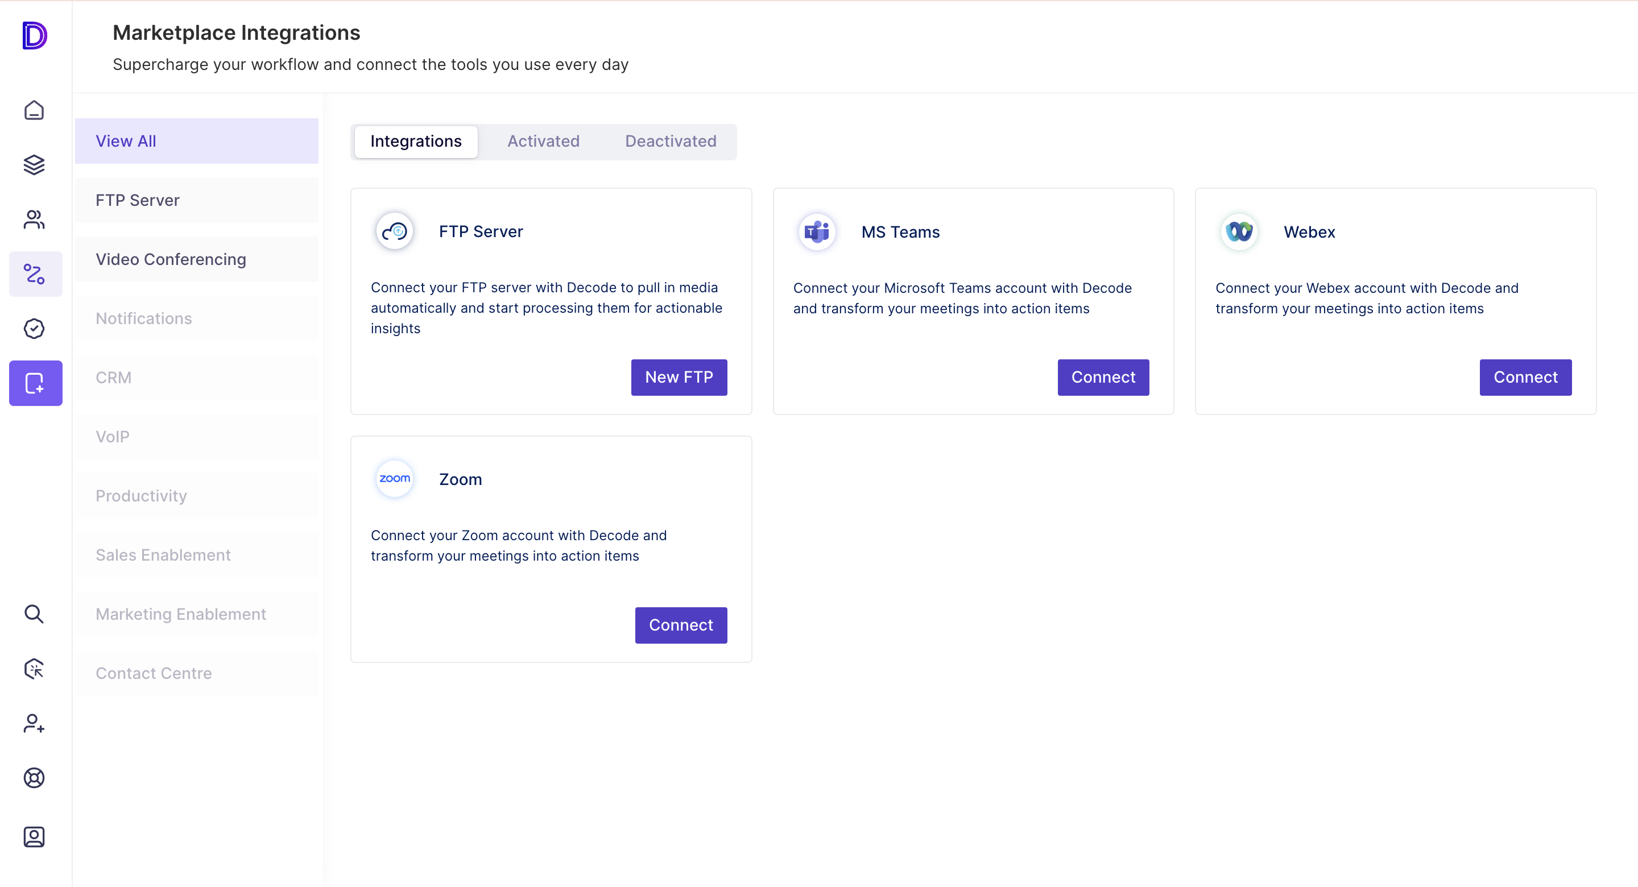Connect the MS Teams integration
This screenshot has height=887, width=1638.
1103,377
